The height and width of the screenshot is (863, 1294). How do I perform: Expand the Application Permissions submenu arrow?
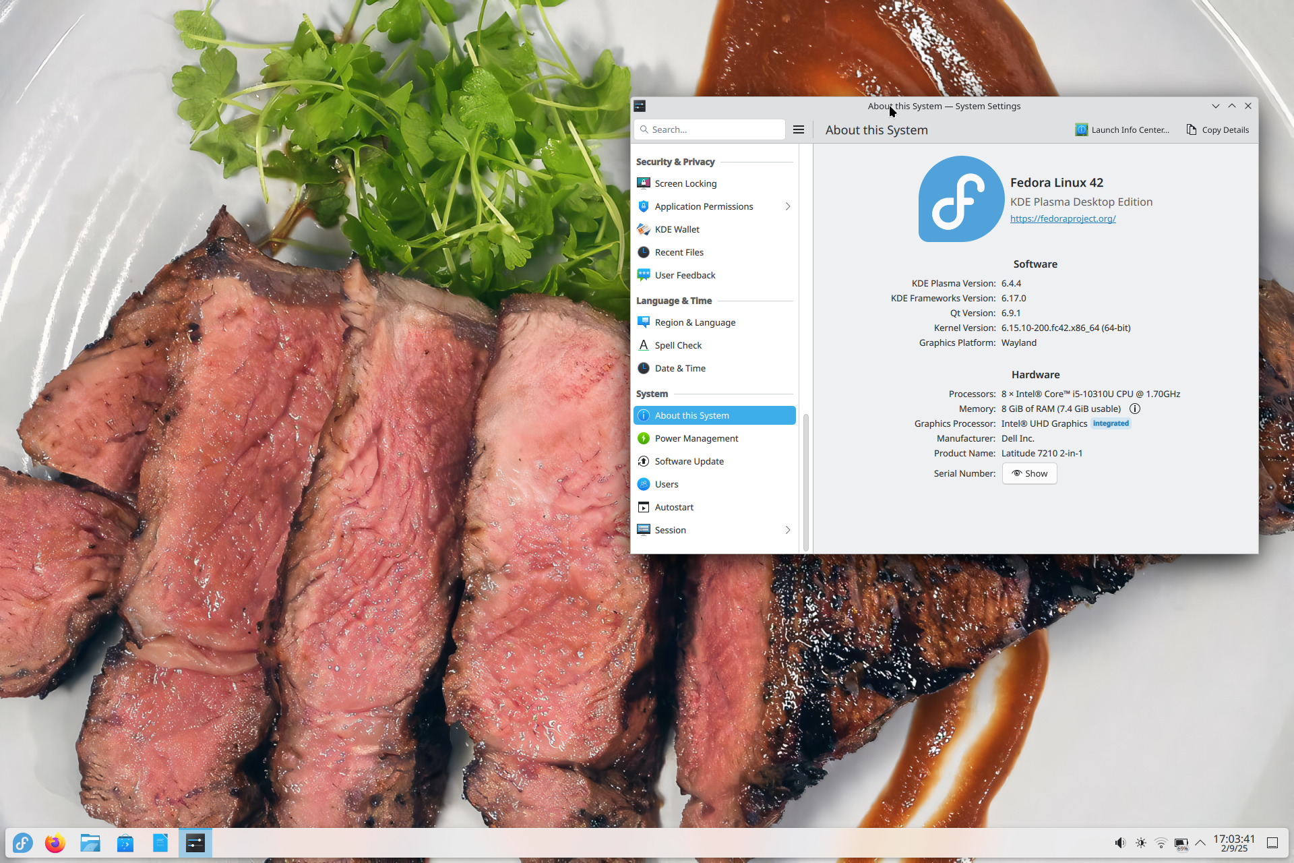click(x=787, y=206)
